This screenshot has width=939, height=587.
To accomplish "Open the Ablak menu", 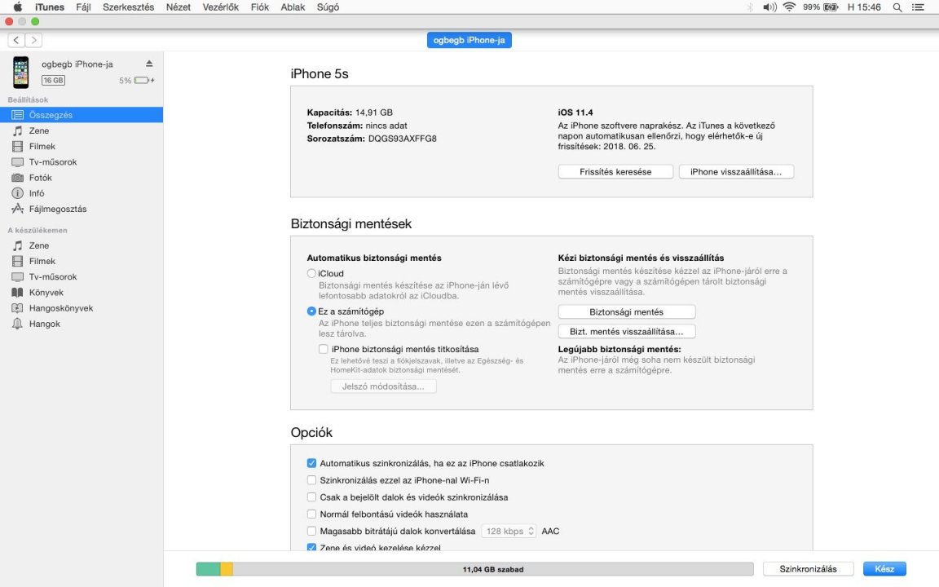I will [293, 7].
